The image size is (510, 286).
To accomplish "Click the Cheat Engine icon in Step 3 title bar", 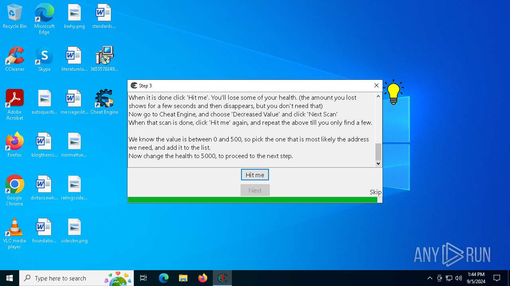I will [x=134, y=86].
